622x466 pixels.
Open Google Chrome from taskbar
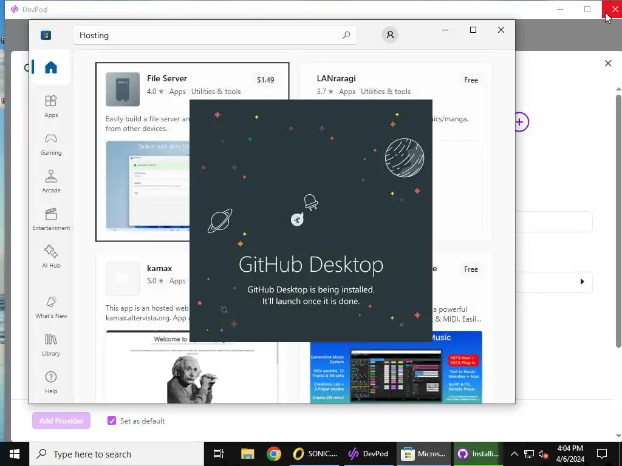(x=274, y=454)
